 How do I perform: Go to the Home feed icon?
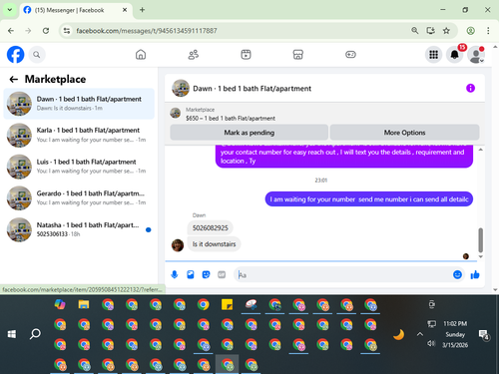141,55
